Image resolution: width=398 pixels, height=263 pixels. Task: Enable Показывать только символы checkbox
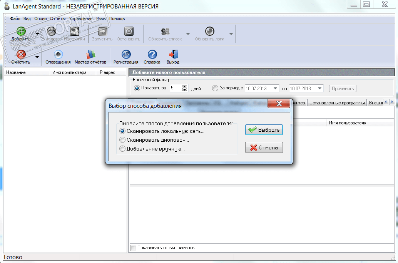coord(133,248)
